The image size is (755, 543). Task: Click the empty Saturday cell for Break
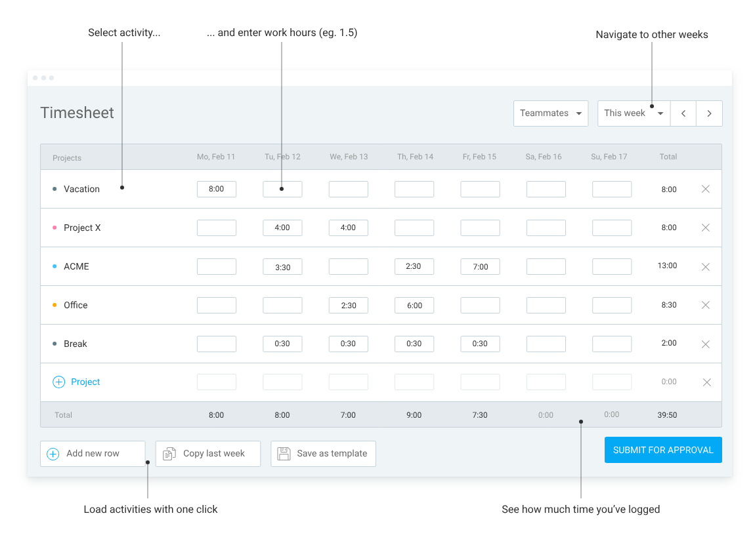546,344
